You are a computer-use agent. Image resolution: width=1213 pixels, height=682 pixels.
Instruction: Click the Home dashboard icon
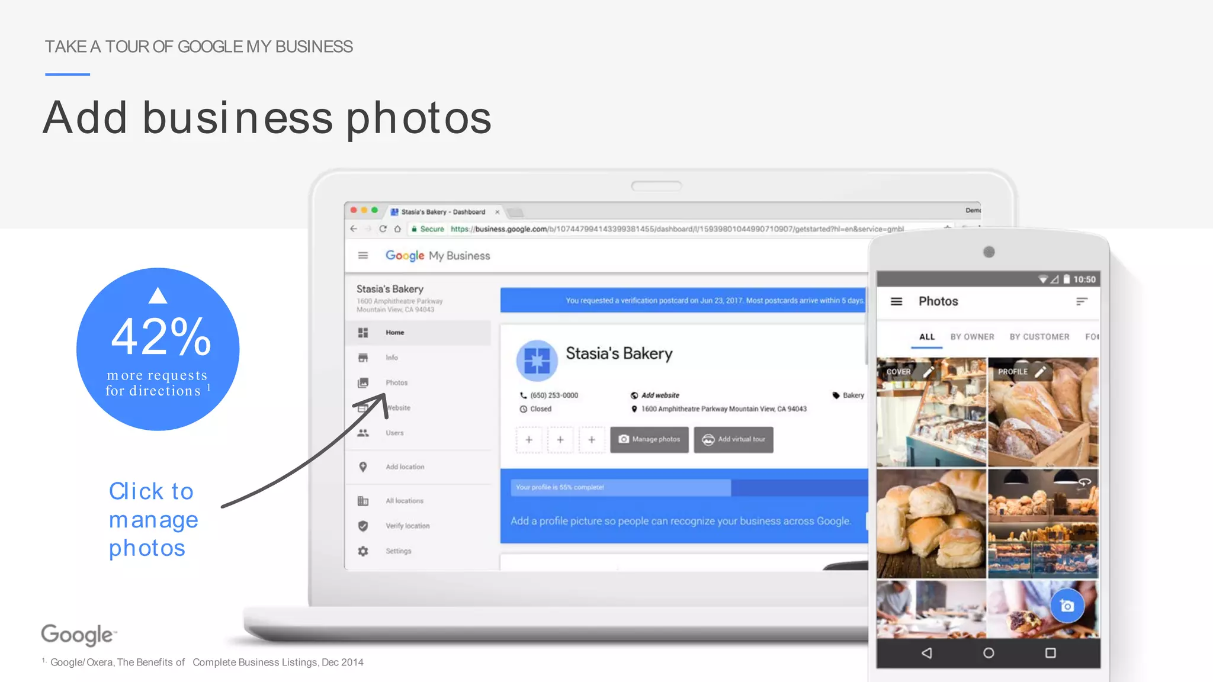click(363, 333)
